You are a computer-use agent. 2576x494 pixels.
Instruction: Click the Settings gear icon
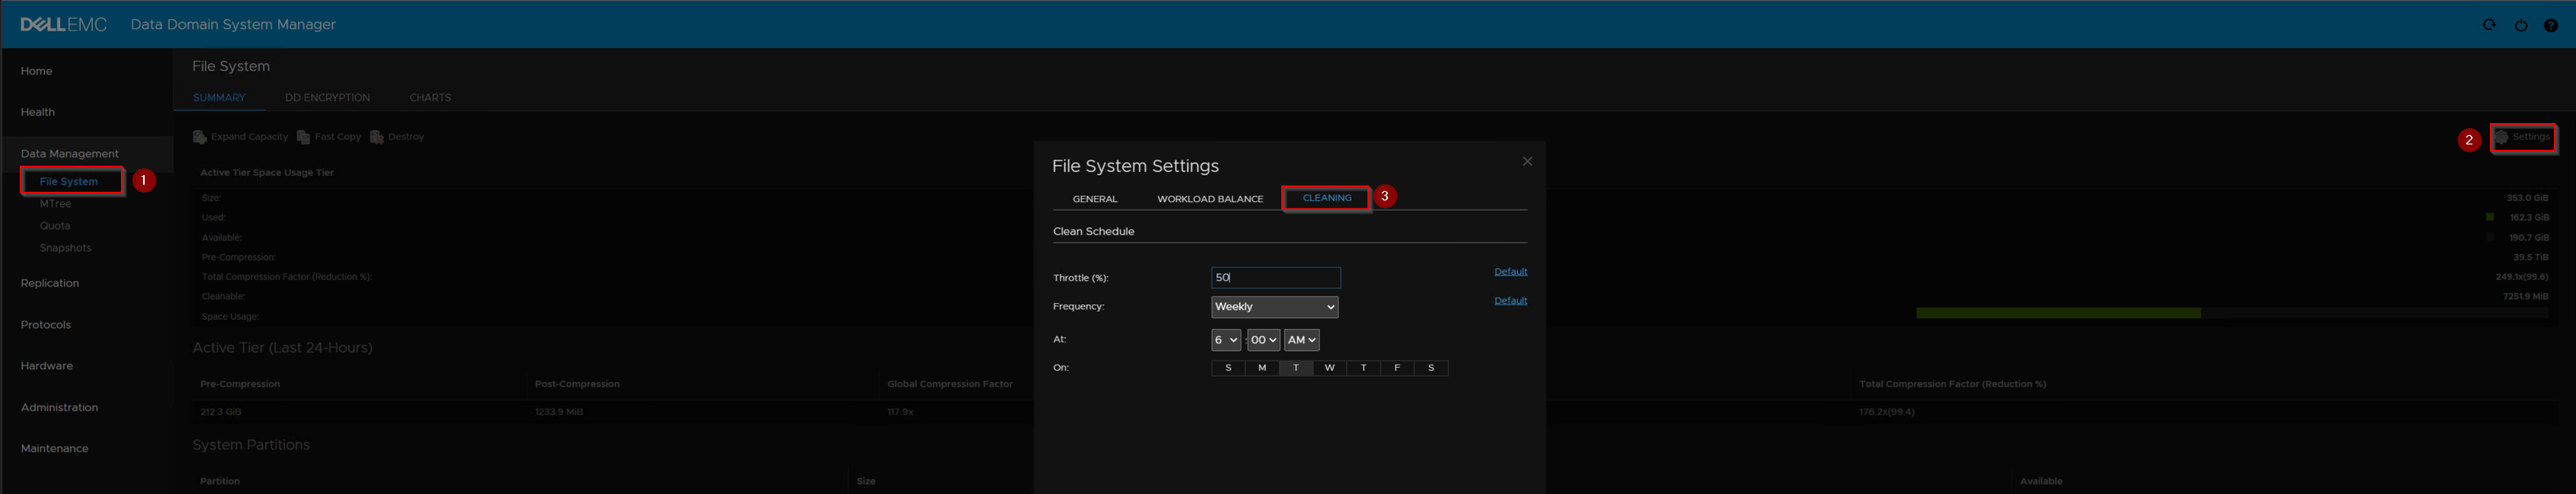pos(2502,138)
